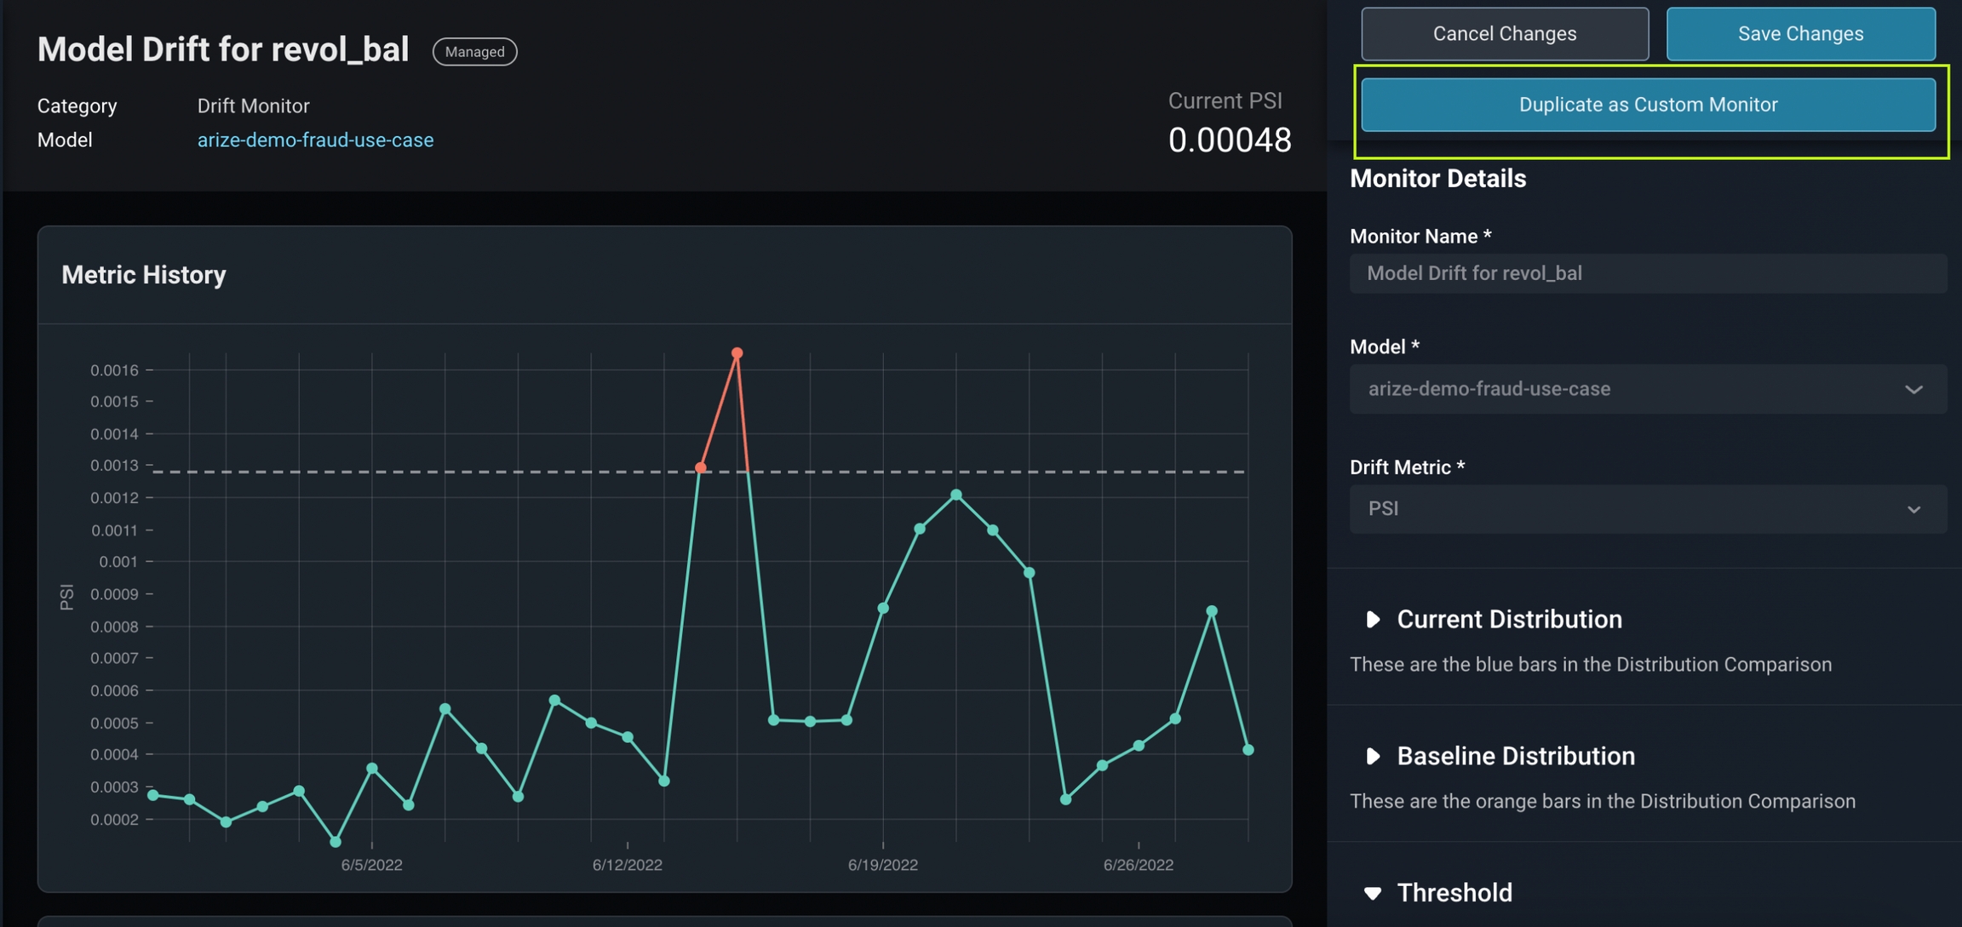This screenshot has width=1962, height=927.
Task: Click the last data point in chart
Action: point(1248,750)
